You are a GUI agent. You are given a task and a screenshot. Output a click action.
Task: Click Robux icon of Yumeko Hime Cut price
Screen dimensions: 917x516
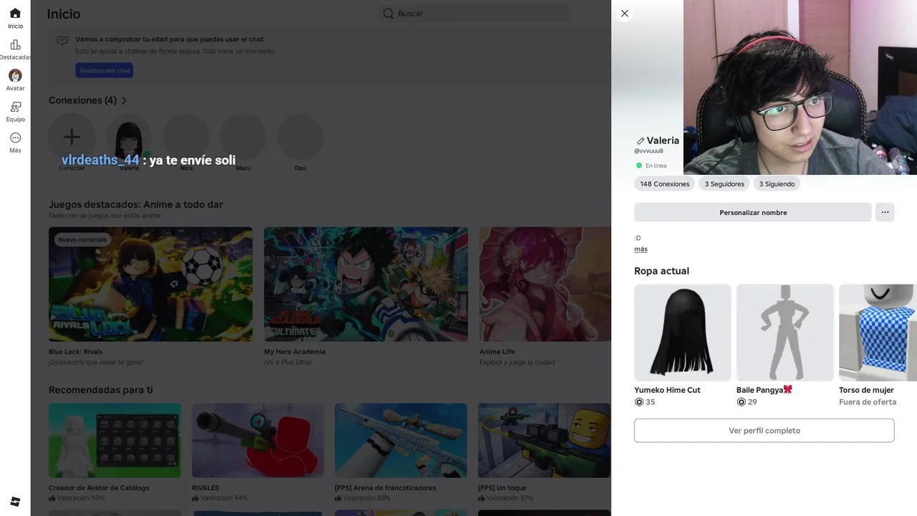[639, 402]
